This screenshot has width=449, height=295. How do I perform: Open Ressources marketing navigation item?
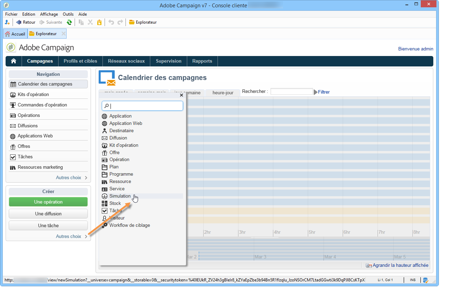(x=40, y=167)
